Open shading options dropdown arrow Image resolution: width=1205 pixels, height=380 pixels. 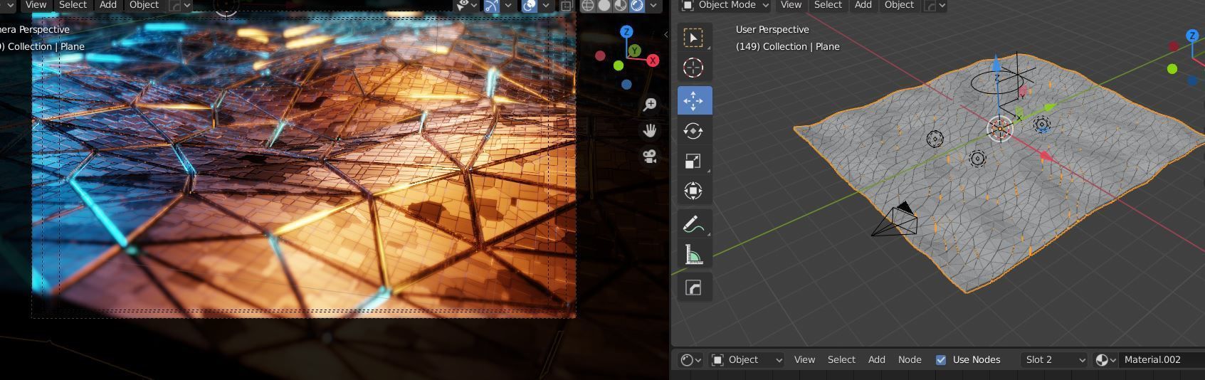click(653, 5)
